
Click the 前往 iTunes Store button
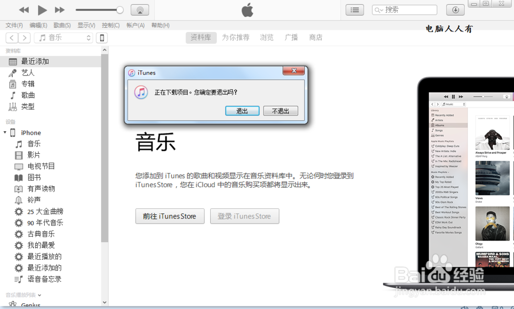pos(170,216)
